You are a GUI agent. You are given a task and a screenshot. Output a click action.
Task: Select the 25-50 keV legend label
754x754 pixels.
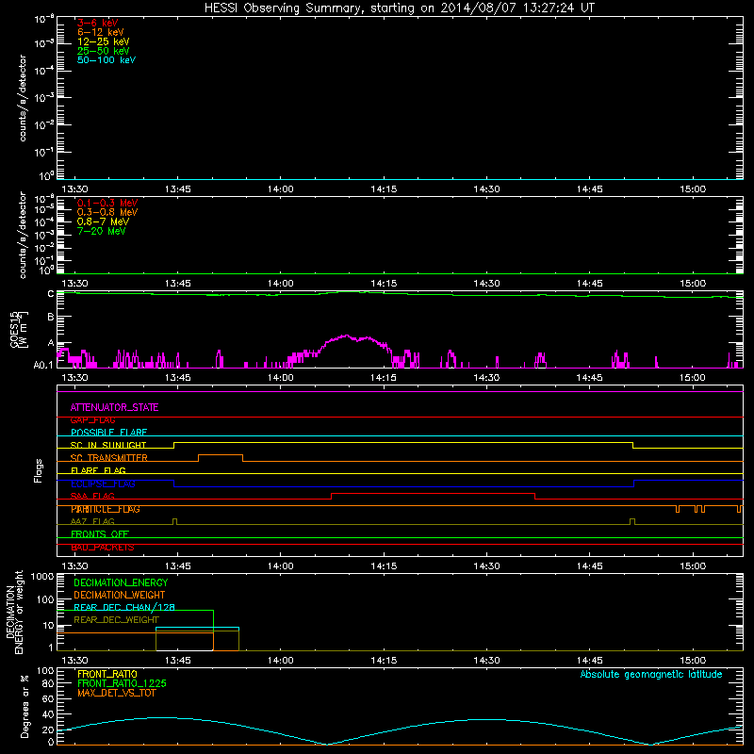(103, 51)
